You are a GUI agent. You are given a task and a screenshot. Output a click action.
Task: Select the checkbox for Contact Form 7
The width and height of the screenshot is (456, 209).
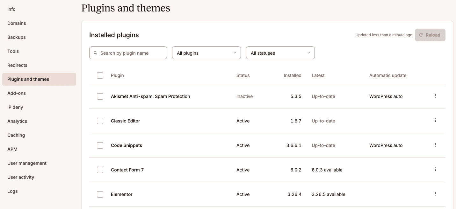click(x=100, y=170)
